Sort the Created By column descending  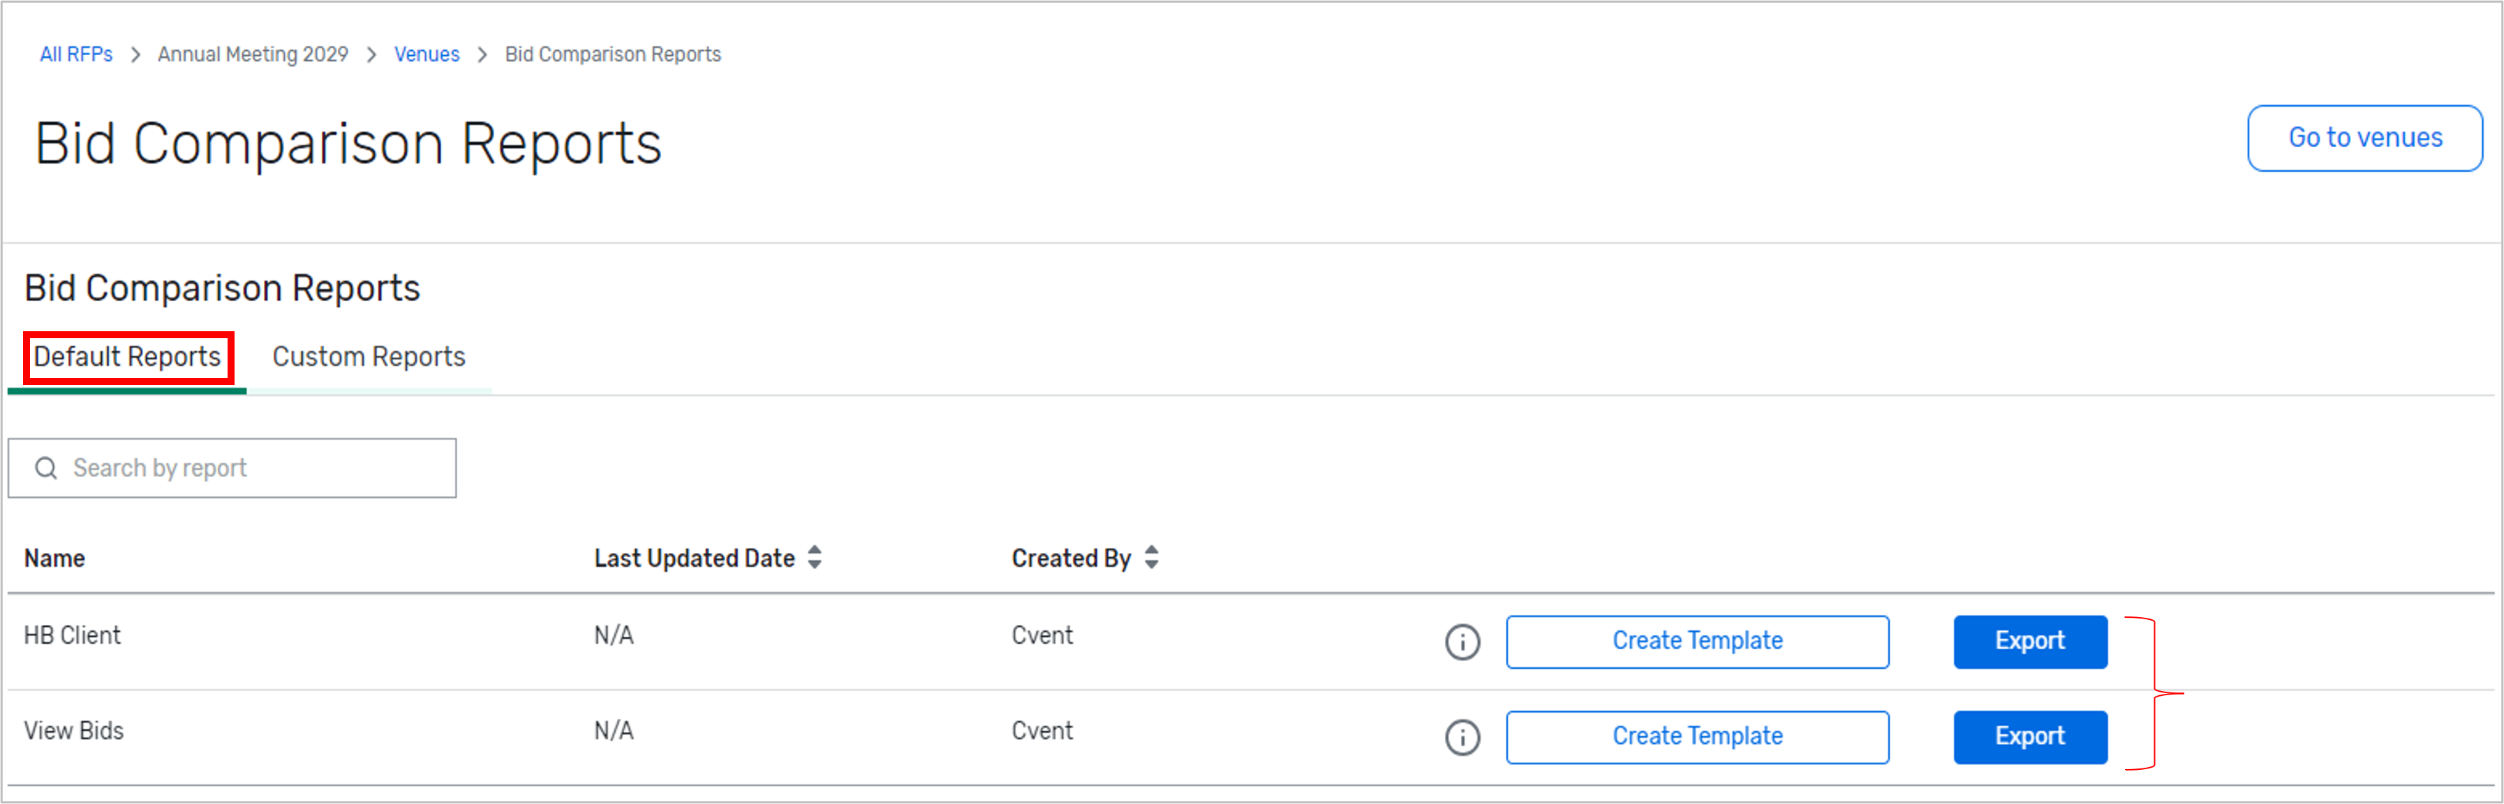pos(1151,564)
